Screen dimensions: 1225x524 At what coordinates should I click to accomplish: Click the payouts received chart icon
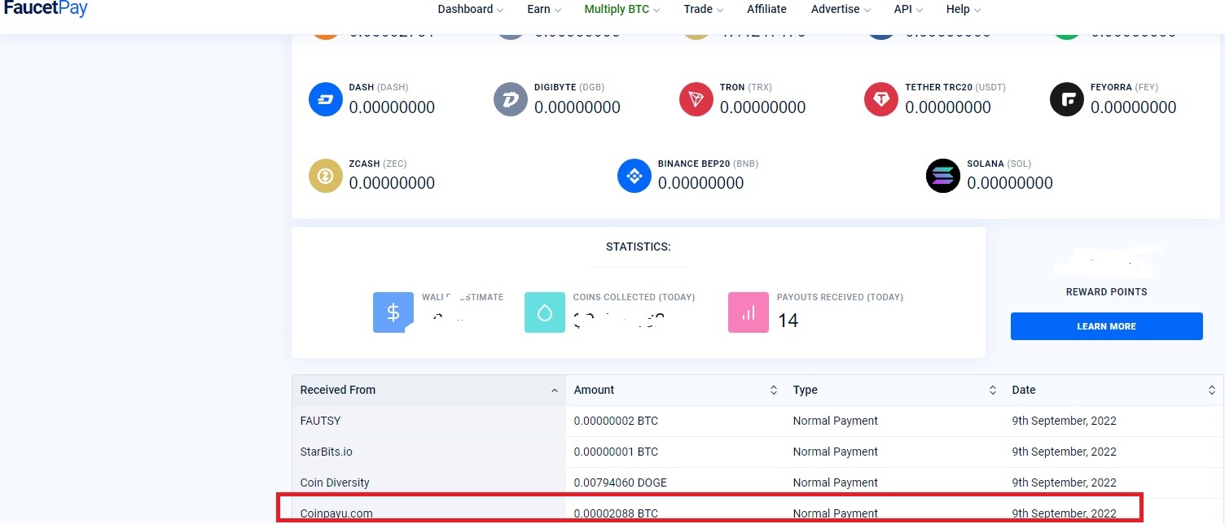pos(749,312)
